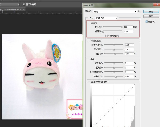Click the 细节 detail value field
Image resolution: width=160 pixels, height=127 pixels.
129,54
